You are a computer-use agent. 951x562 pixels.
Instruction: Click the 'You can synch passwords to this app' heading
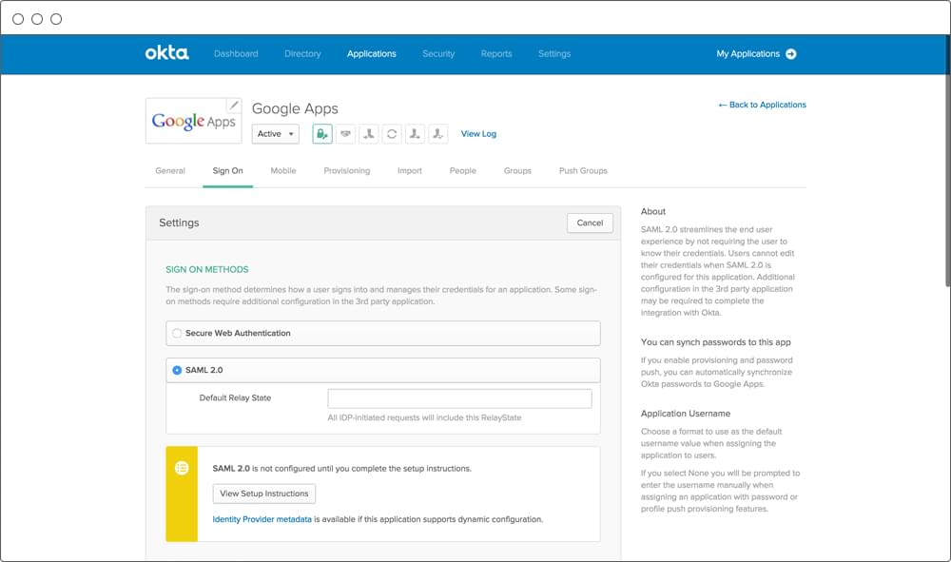tap(716, 342)
